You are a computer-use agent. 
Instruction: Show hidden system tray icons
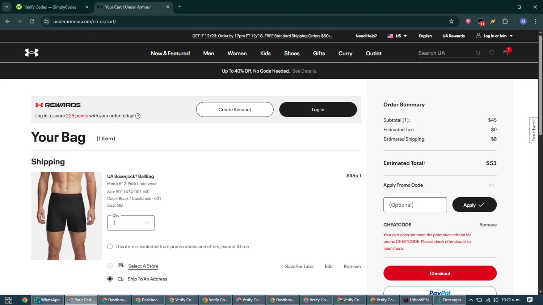(x=471, y=300)
